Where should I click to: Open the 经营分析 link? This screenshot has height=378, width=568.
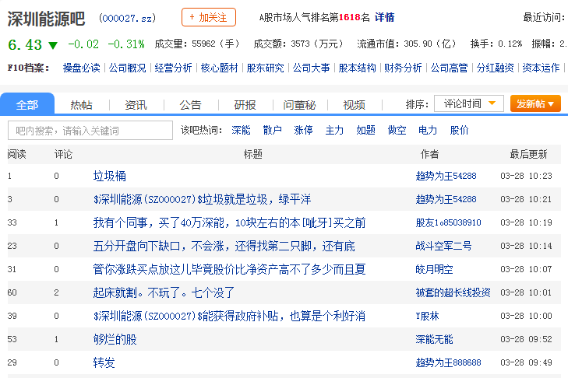[173, 68]
